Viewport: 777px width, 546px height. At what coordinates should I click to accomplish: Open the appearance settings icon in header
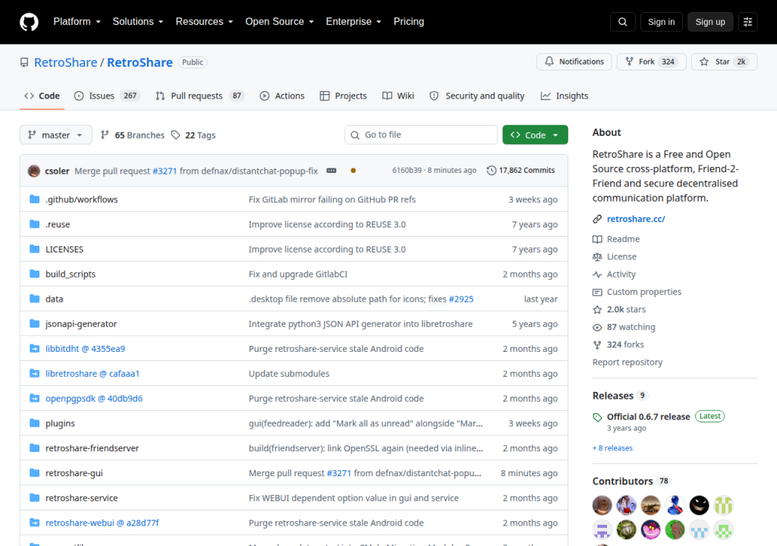tap(747, 22)
